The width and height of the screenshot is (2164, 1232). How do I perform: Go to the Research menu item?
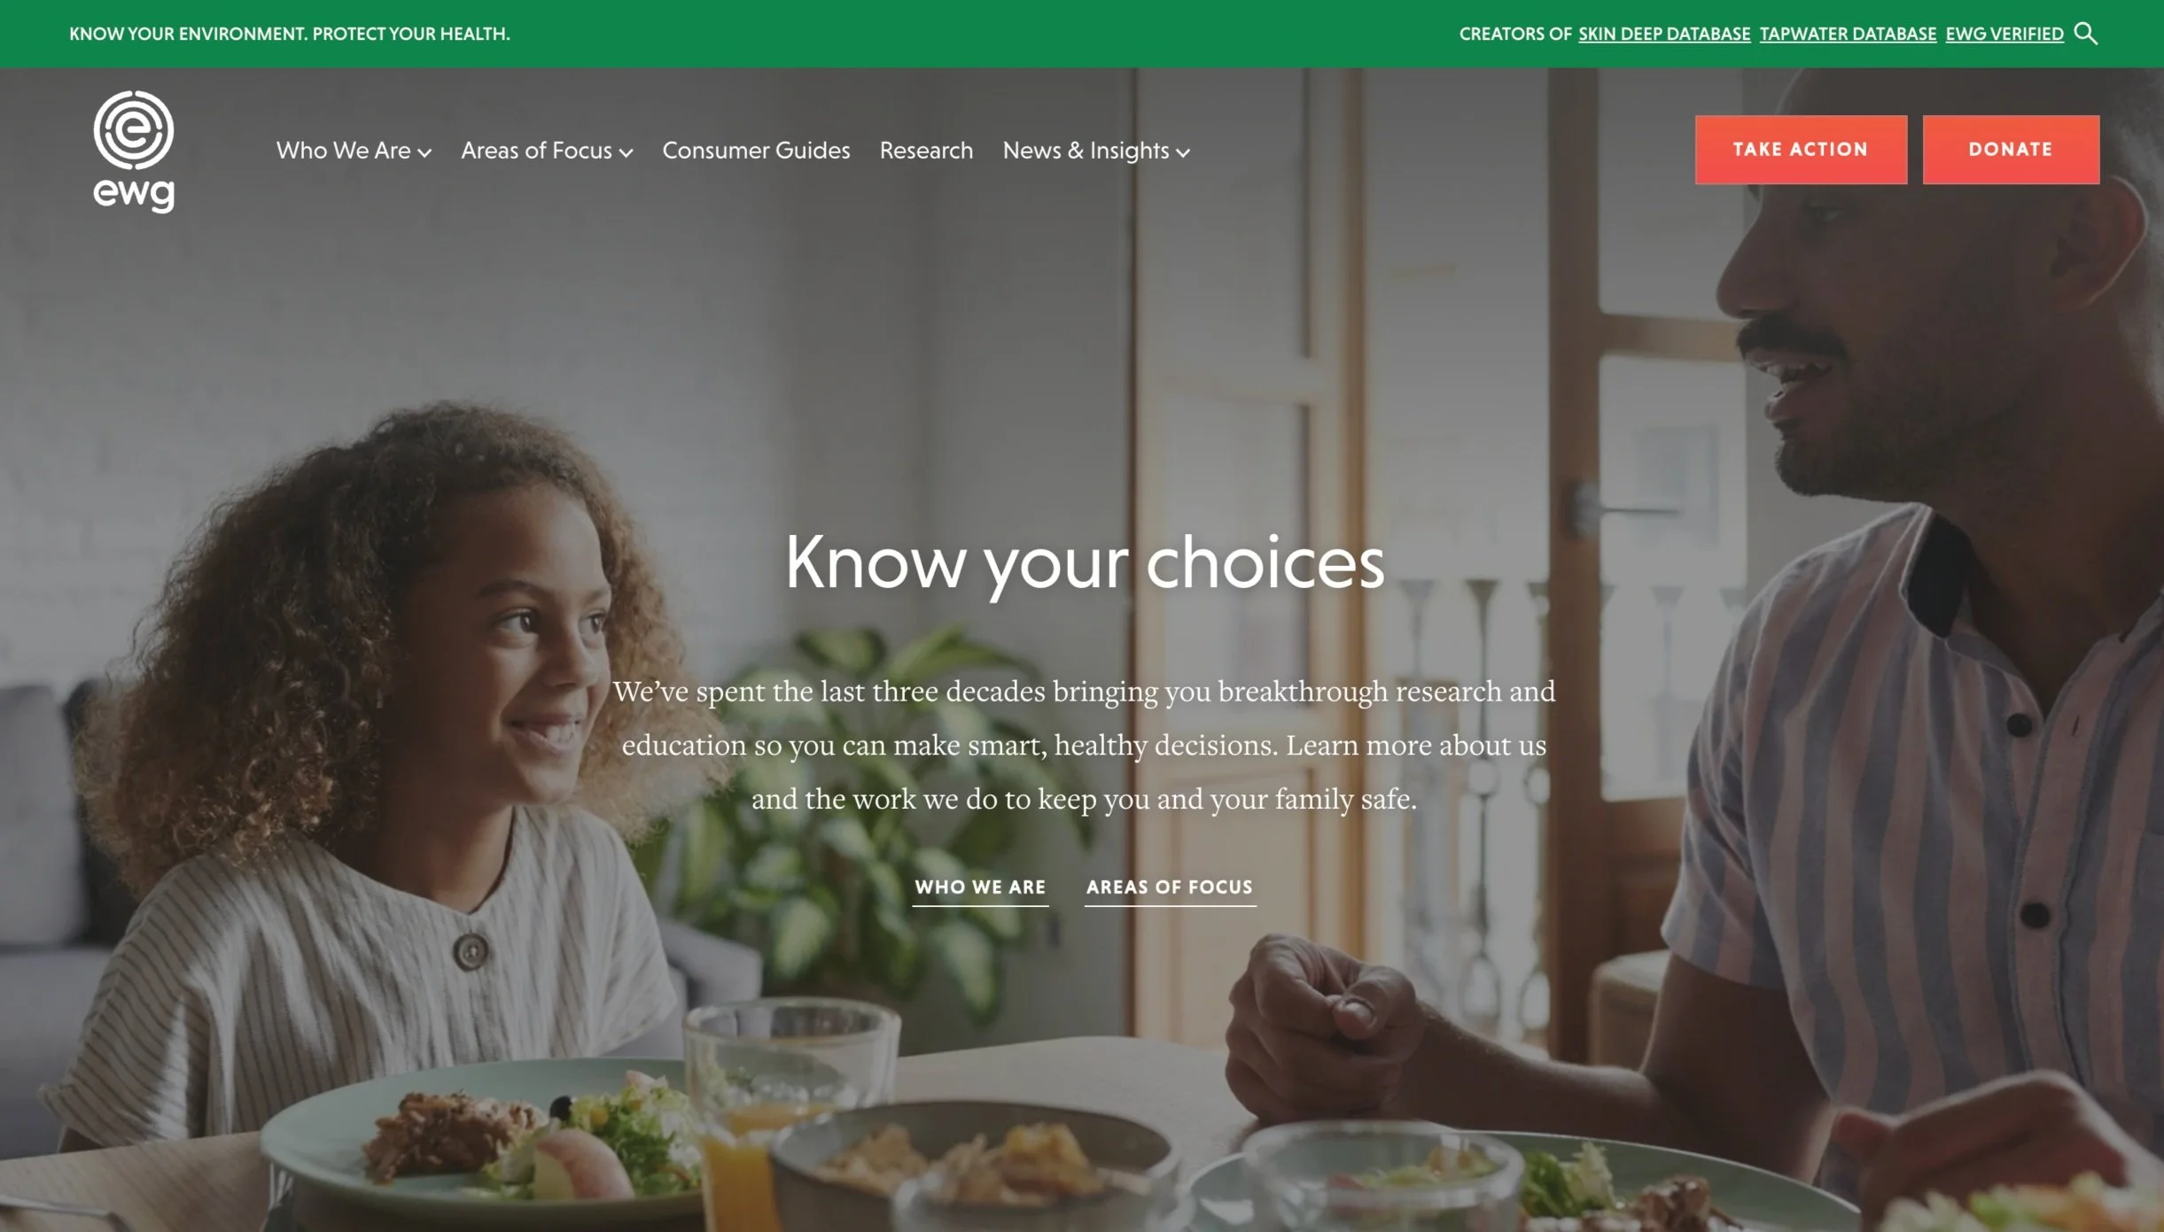tap(926, 151)
